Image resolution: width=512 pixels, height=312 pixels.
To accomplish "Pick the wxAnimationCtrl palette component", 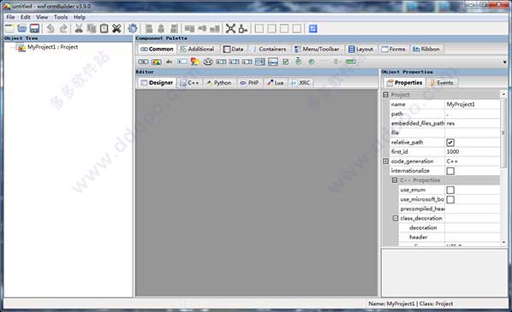I will pyautogui.click(x=208, y=62).
